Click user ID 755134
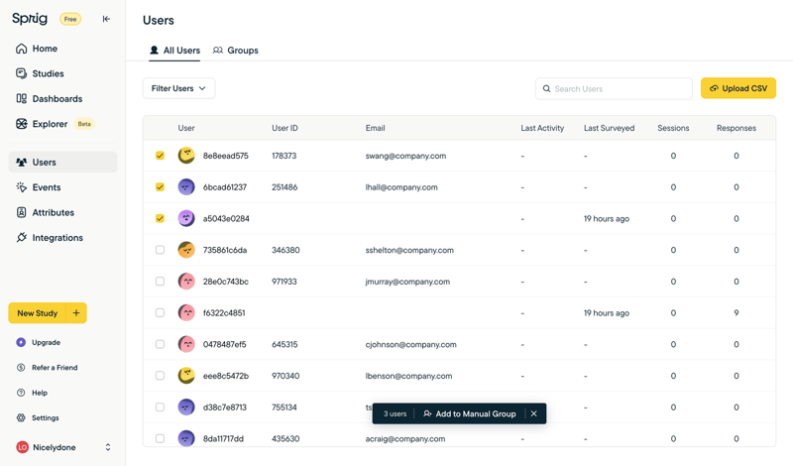 pos(284,407)
